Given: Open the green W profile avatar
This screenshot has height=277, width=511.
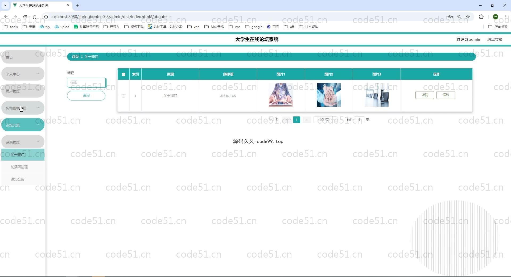Looking at the screenshot, I should [496, 17].
